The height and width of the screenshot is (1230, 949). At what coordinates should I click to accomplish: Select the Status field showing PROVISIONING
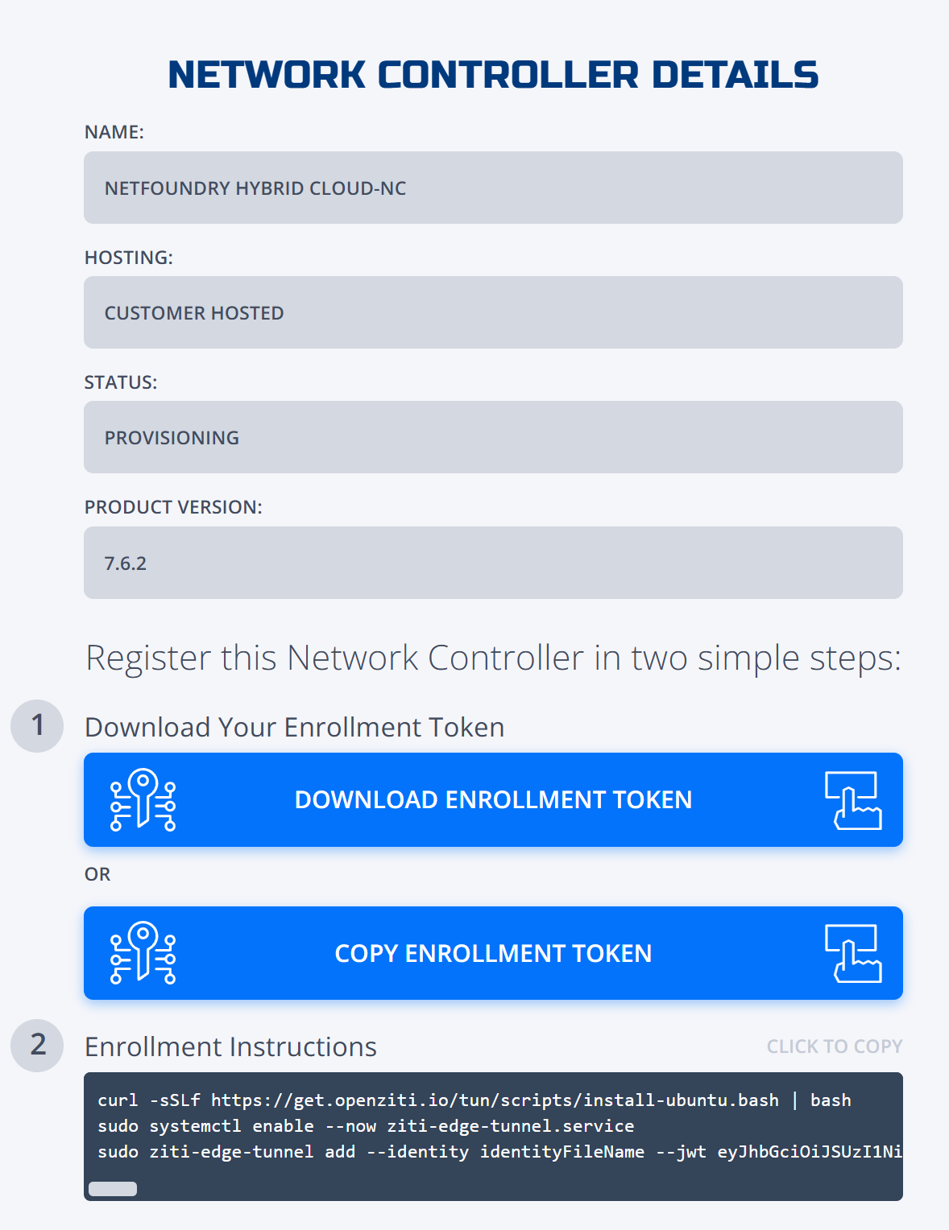[x=493, y=437]
